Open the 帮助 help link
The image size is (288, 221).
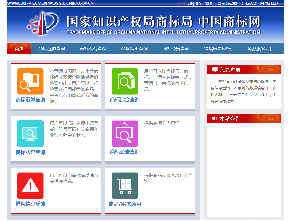(208, 3)
